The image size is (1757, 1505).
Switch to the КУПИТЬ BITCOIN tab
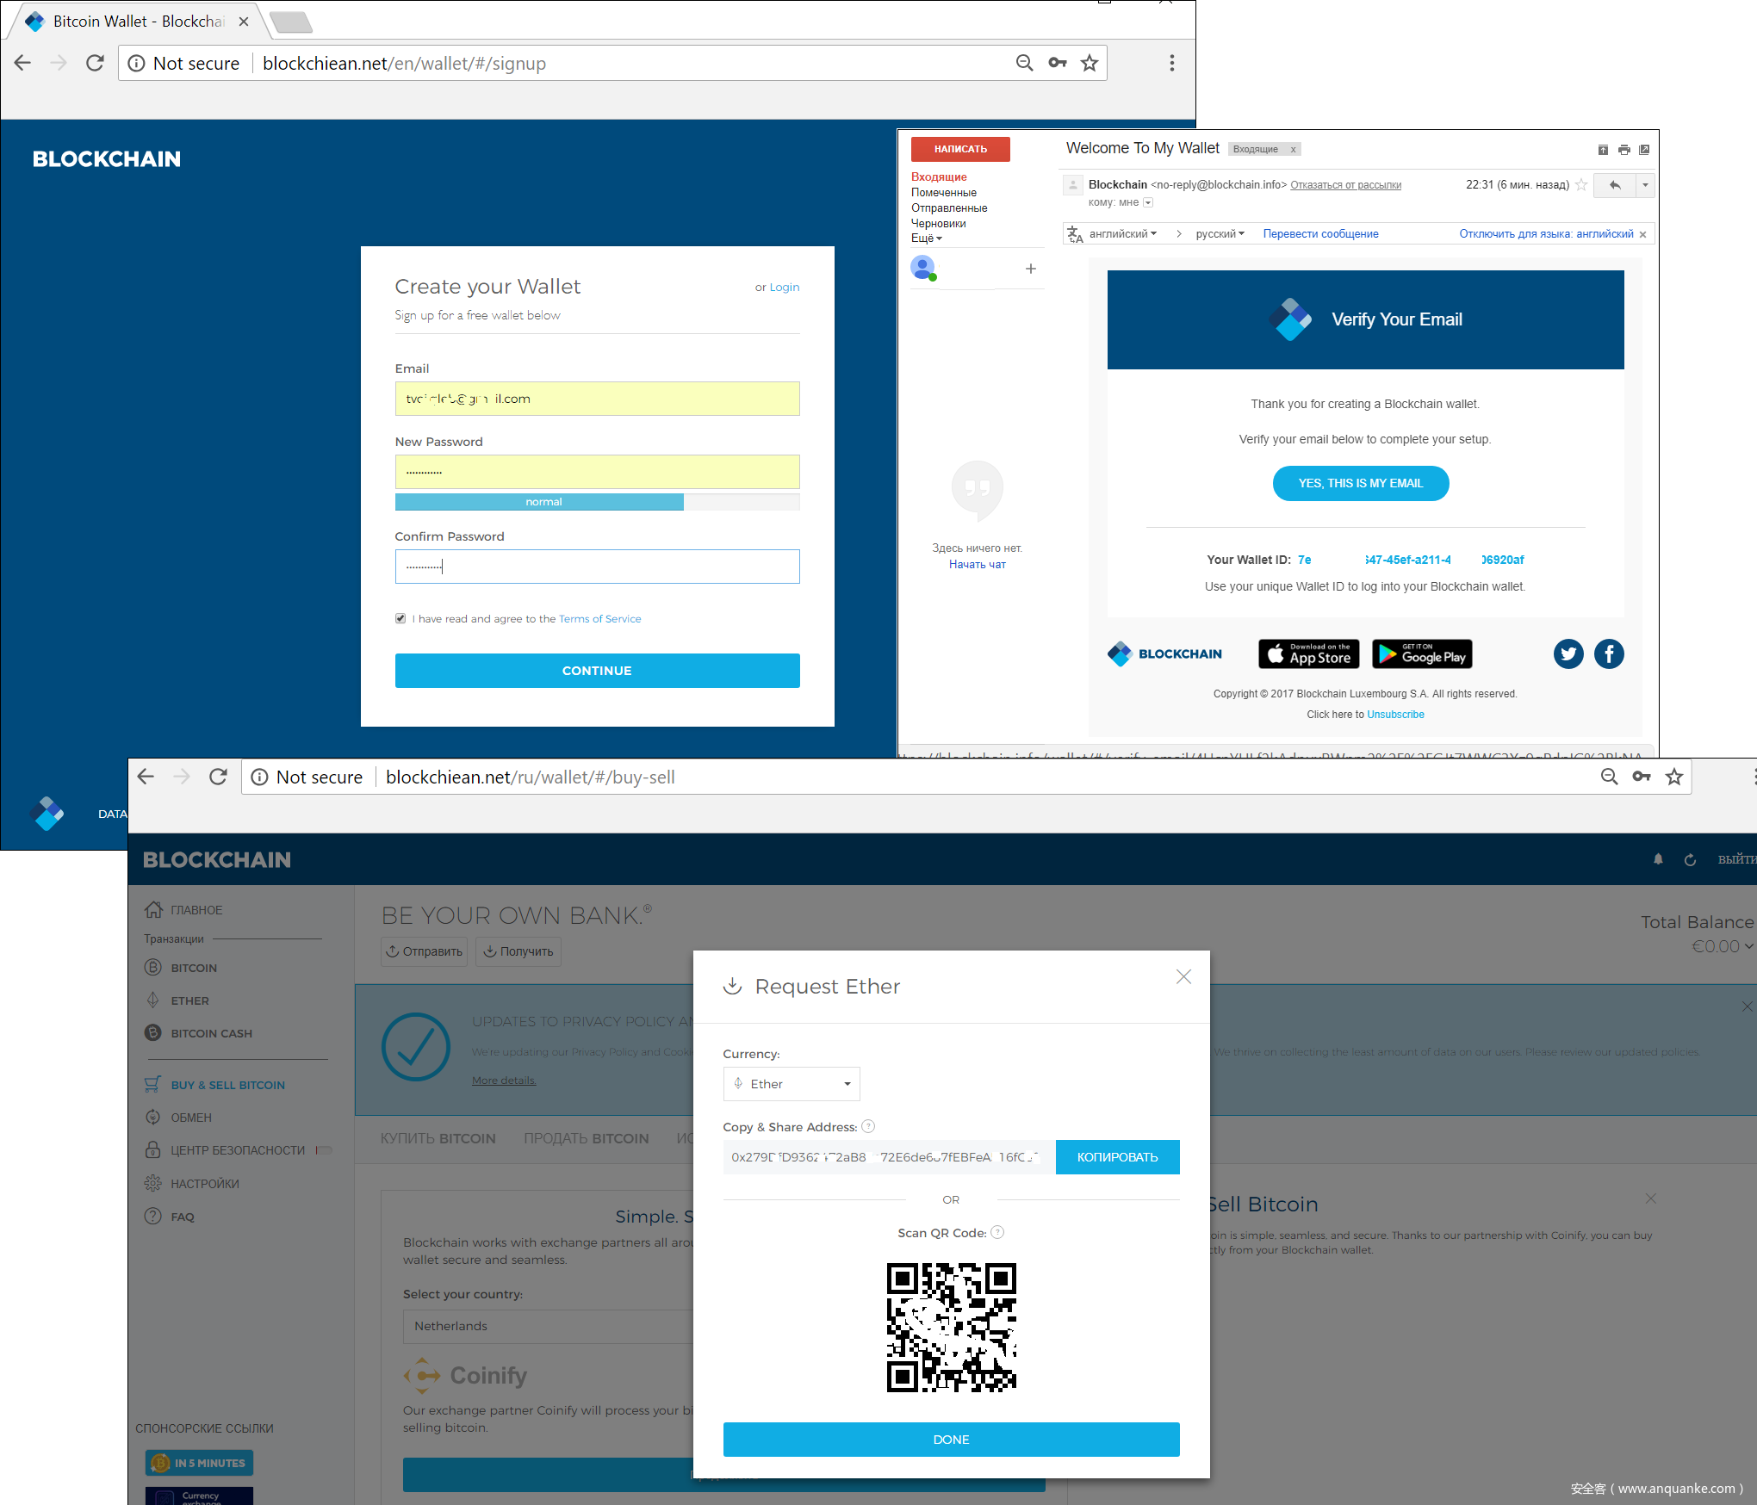[438, 1138]
